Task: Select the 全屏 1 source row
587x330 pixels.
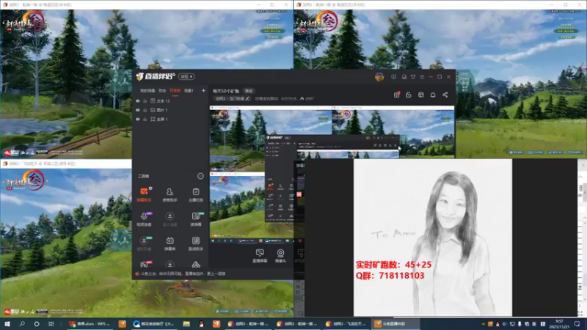Action: tap(170, 119)
